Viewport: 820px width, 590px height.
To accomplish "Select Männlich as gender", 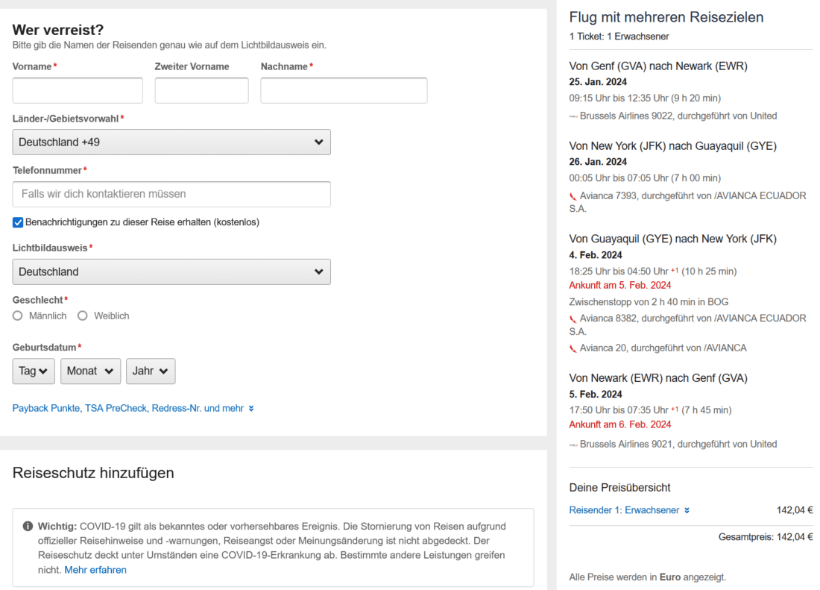I will click(x=18, y=316).
